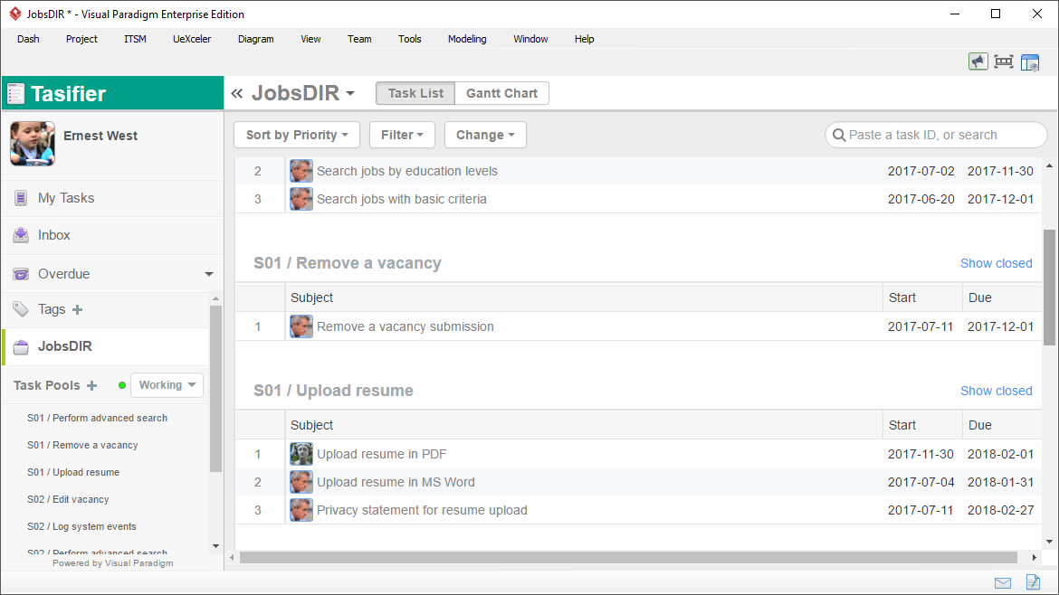Open the ITSM menu

click(135, 39)
